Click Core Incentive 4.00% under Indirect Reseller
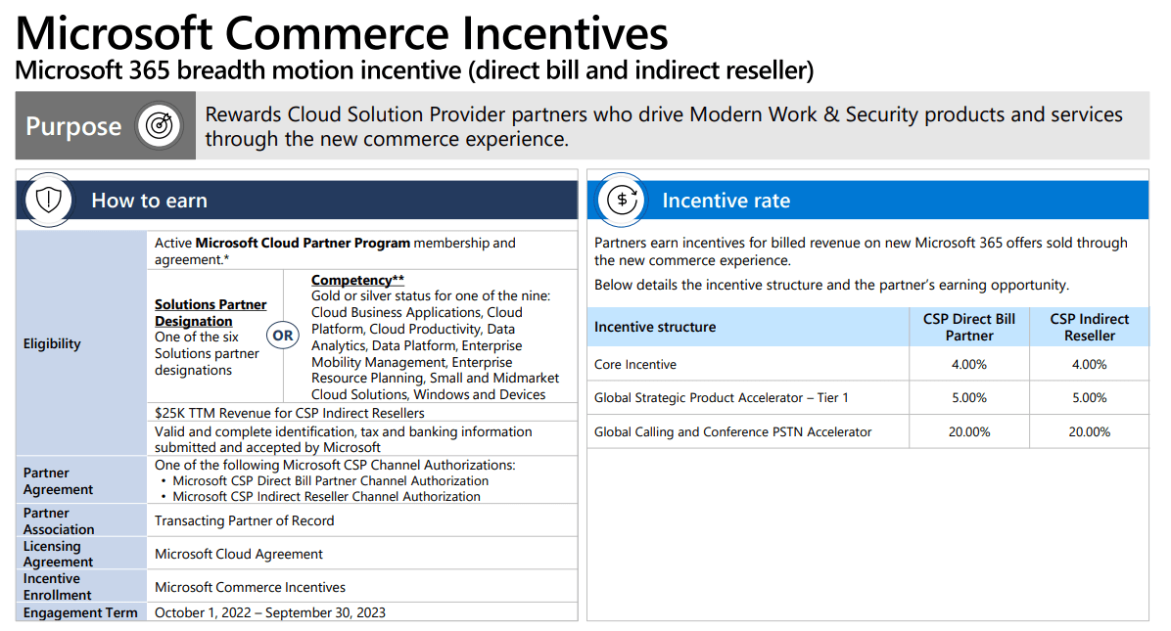The image size is (1171, 631). pyautogui.click(x=1089, y=364)
